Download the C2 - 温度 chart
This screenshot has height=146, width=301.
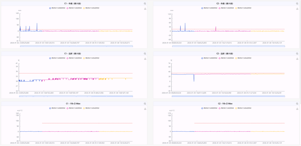coord(297,59)
